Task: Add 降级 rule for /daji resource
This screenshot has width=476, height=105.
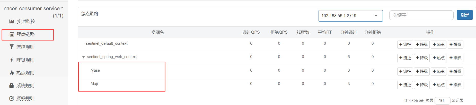Action: coord(422,85)
